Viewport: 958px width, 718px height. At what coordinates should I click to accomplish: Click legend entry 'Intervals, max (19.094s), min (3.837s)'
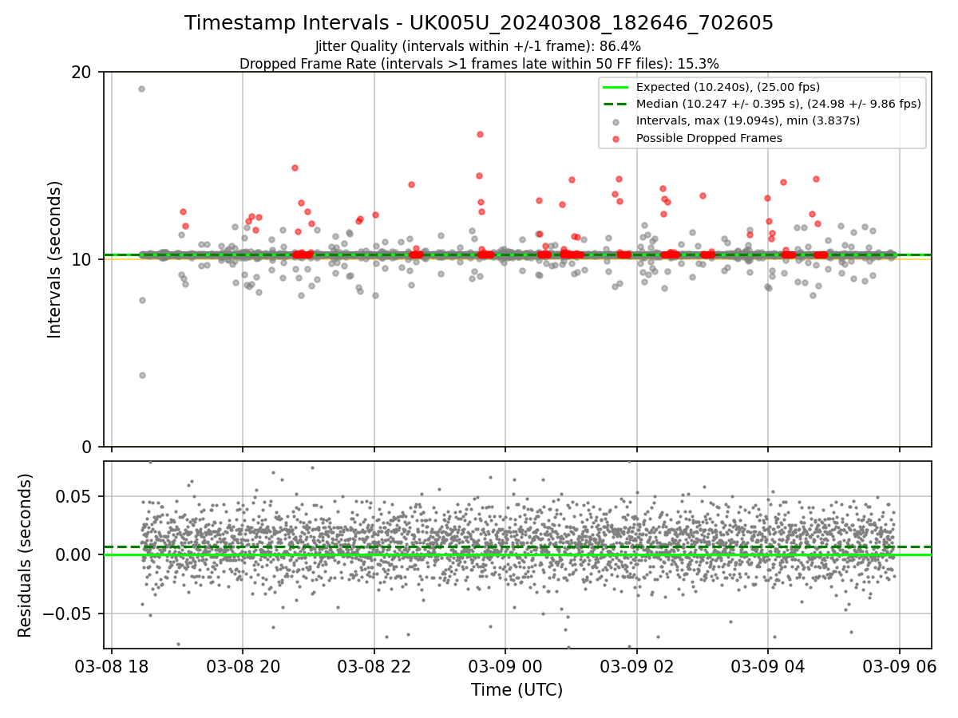747,121
